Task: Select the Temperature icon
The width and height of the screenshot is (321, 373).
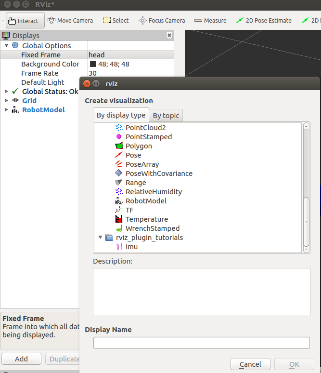Action: pos(119,219)
